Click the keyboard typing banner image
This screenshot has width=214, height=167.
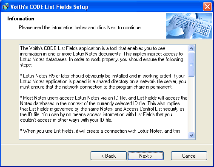coord(189,25)
